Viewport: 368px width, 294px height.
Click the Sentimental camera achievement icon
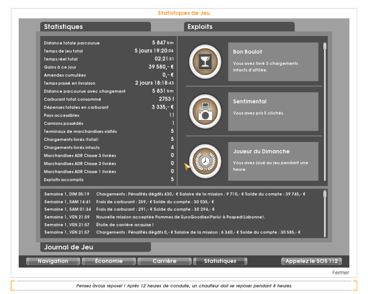pyautogui.click(x=205, y=111)
